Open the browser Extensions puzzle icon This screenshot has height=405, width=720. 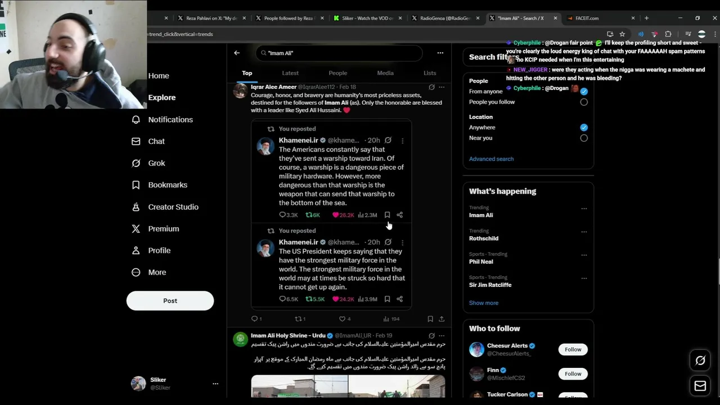pos(668,34)
